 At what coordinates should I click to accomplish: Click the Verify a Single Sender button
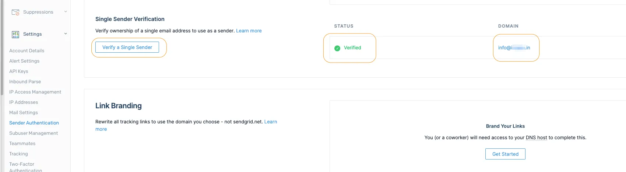(x=127, y=47)
